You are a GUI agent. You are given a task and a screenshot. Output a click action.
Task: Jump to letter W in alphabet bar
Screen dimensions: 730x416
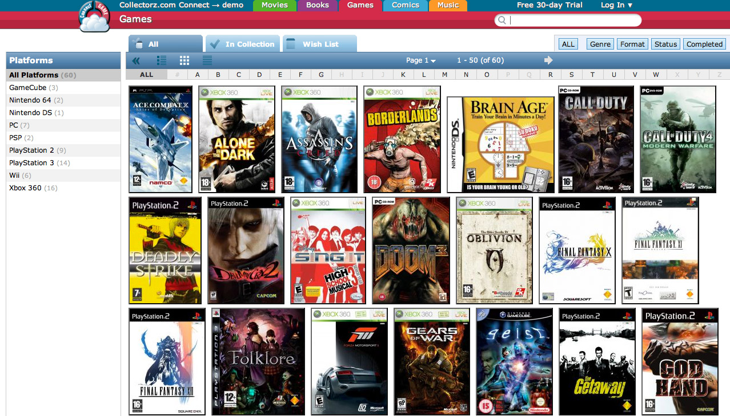click(x=656, y=75)
